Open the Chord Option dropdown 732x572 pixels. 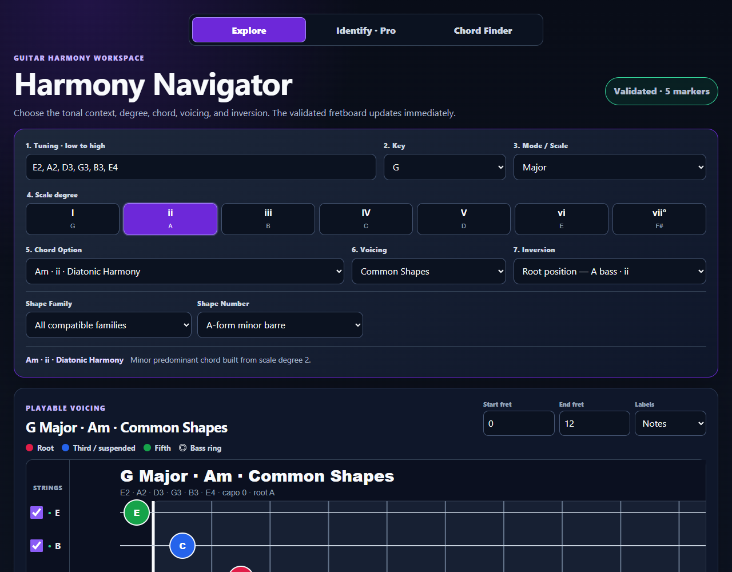185,271
